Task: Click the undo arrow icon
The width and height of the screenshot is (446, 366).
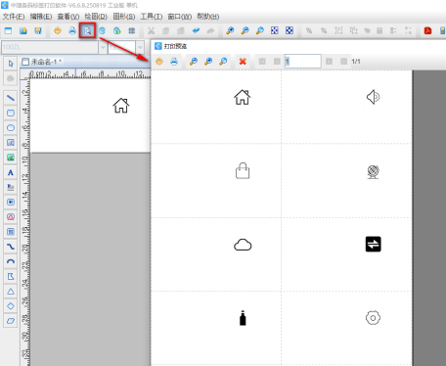Action: [x=196, y=30]
